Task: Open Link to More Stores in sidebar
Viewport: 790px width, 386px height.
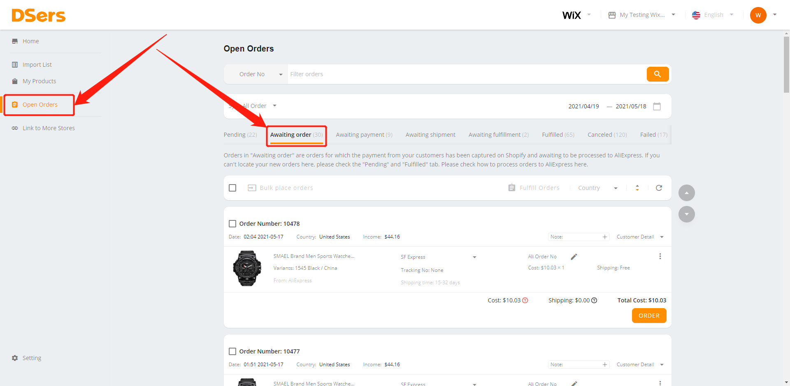Action: point(49,128)
